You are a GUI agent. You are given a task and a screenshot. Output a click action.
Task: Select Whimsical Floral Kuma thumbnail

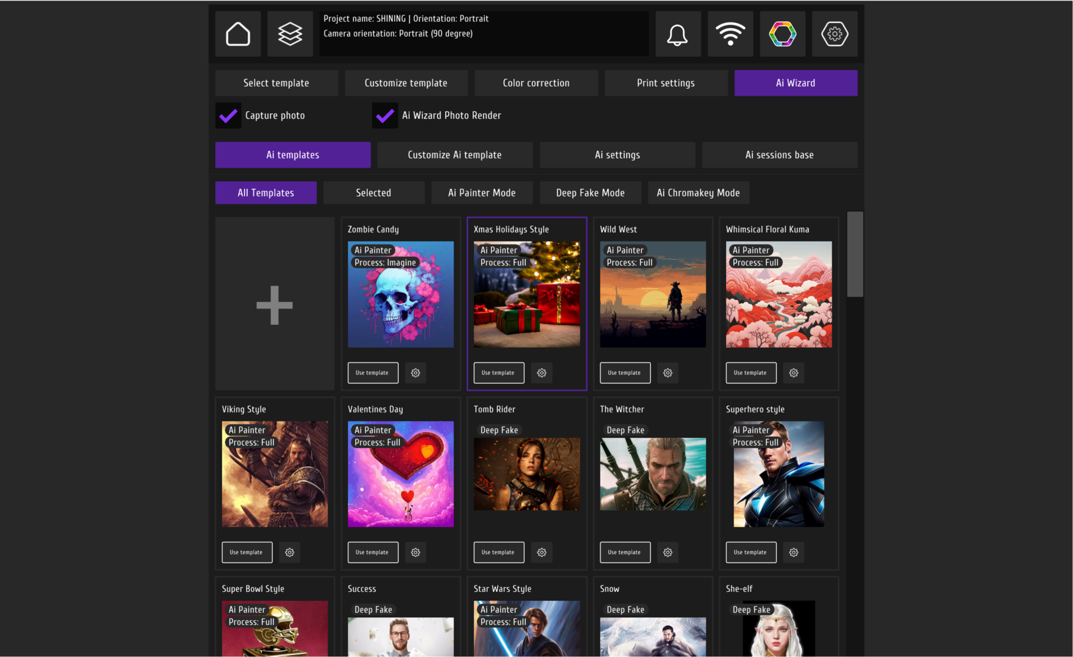click(779, 294)
